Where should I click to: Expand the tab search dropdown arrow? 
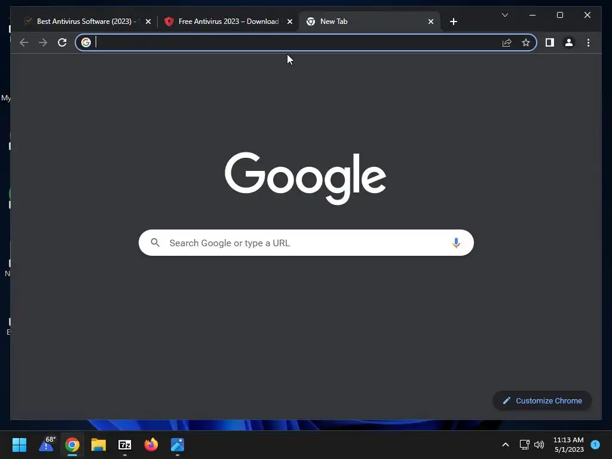click(504, 15)
